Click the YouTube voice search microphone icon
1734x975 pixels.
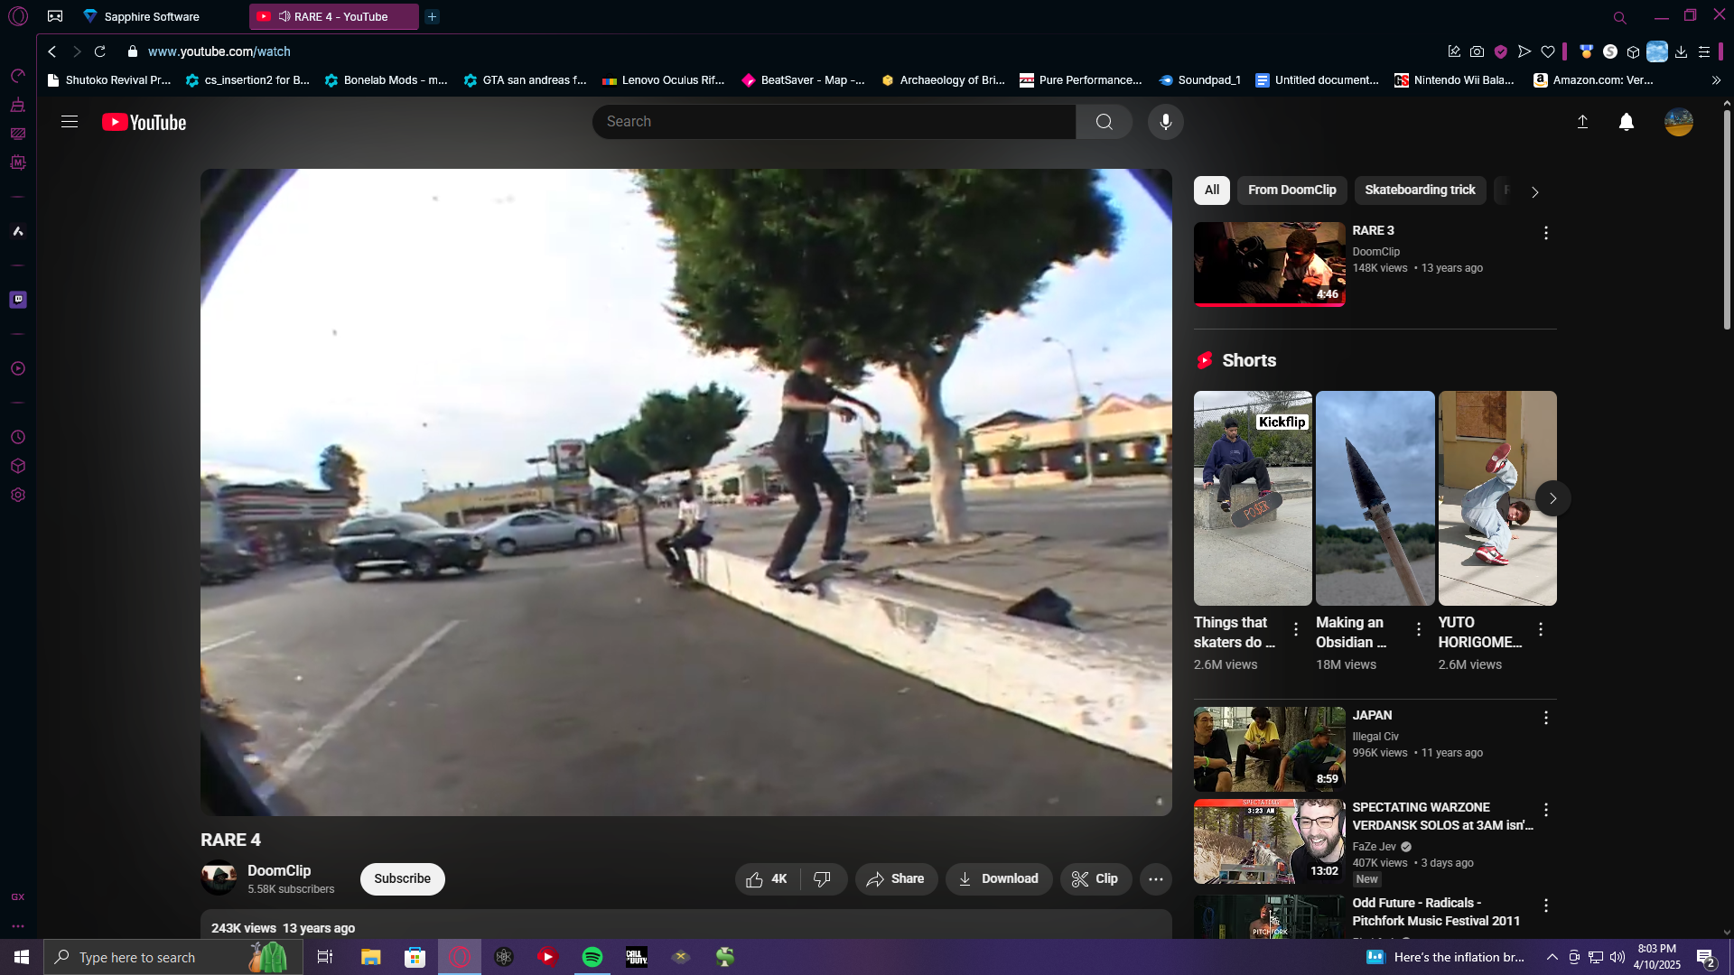1165,122
